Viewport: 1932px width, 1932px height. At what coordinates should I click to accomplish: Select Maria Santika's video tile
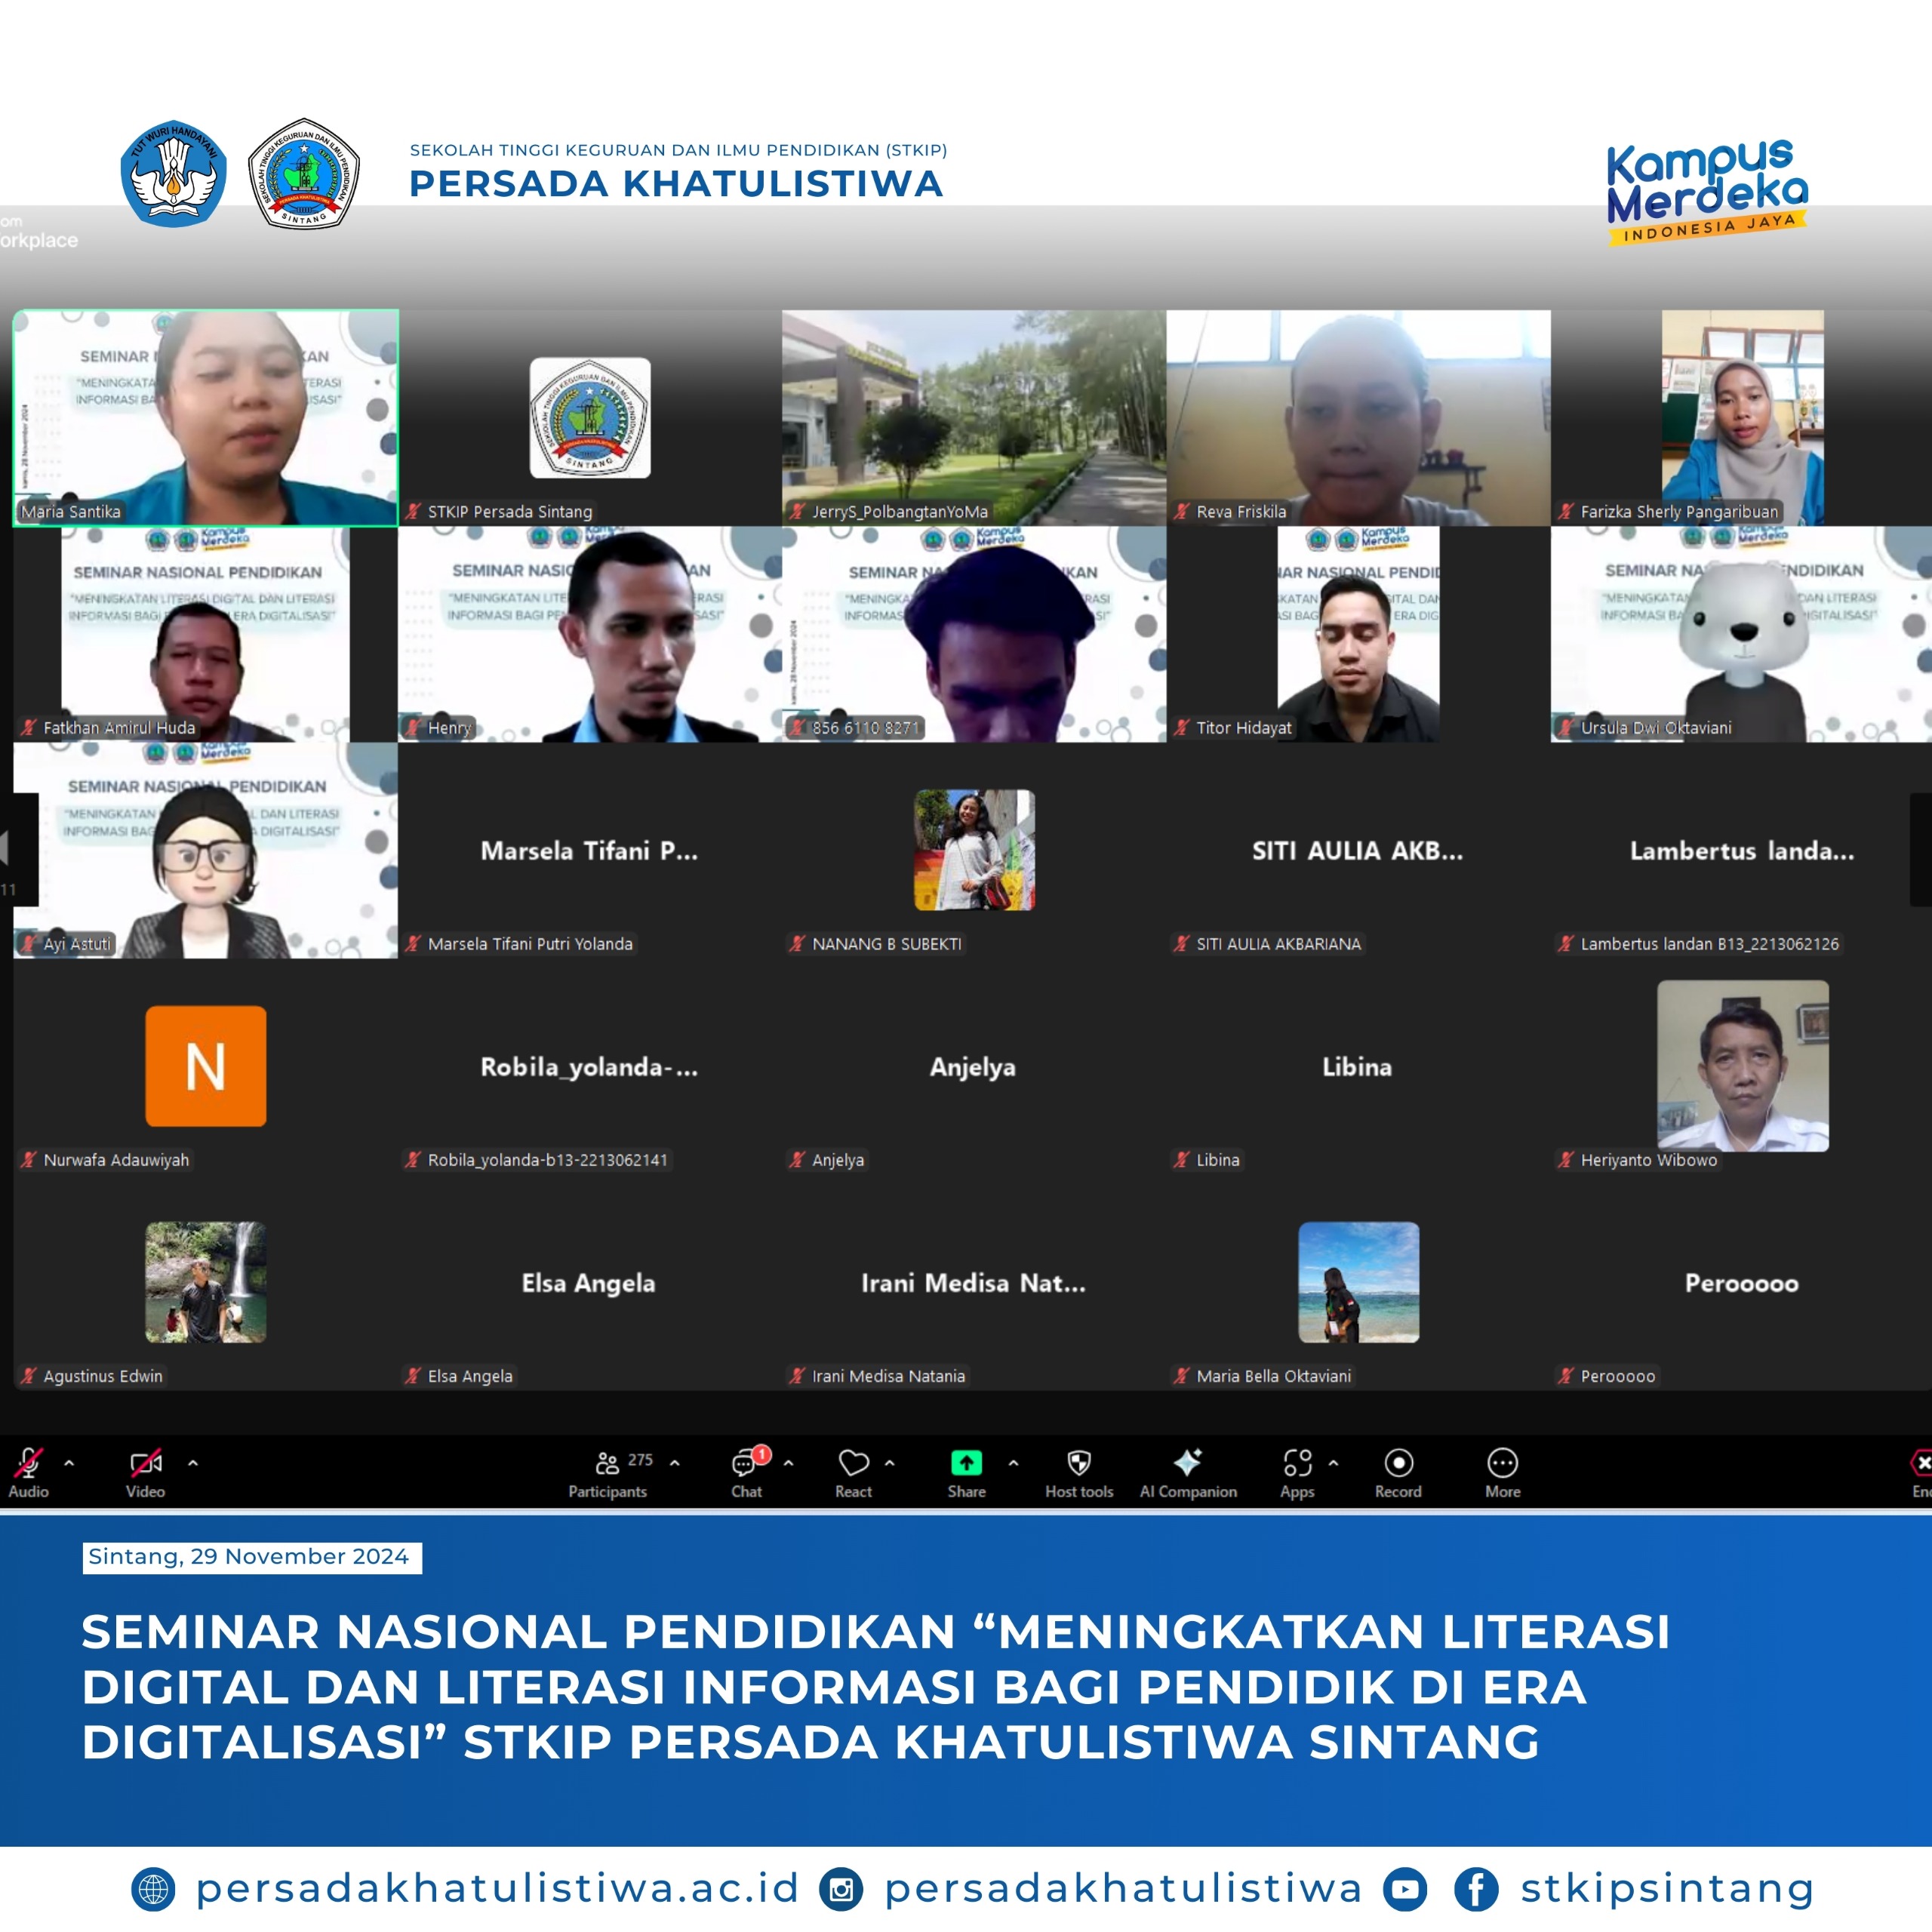(x=206, y=418)
